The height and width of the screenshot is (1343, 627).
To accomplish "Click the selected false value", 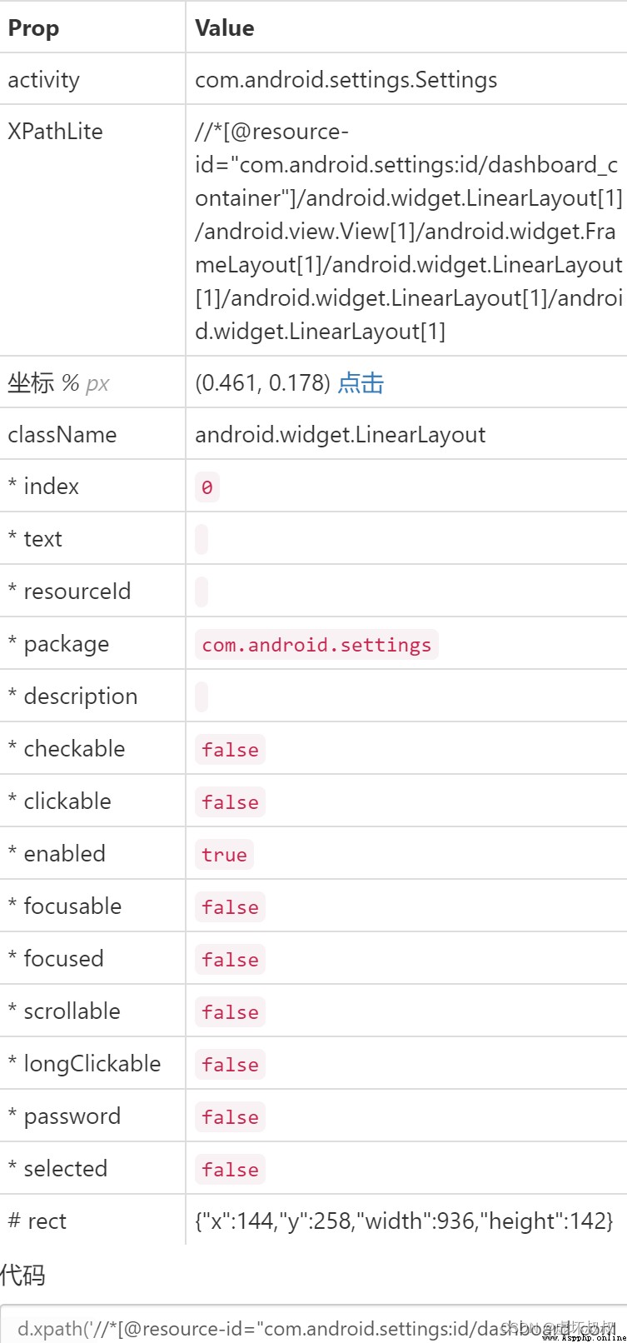I will coord(230,1169).
